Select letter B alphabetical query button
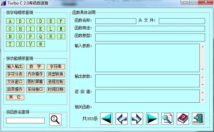 20,21
